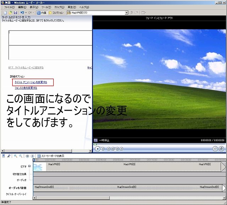227x205 pixels.
Task: Click the オーディオ/音楽 track label
Action: pyautogui.click(x=17, y=188)
